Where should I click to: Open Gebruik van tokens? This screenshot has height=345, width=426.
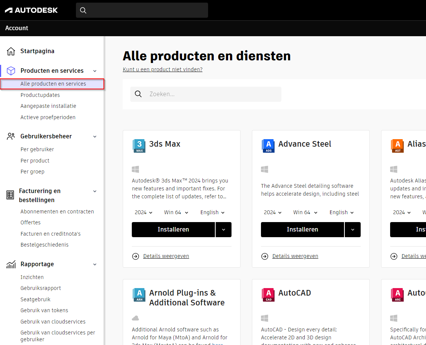(x=44, y=310)
